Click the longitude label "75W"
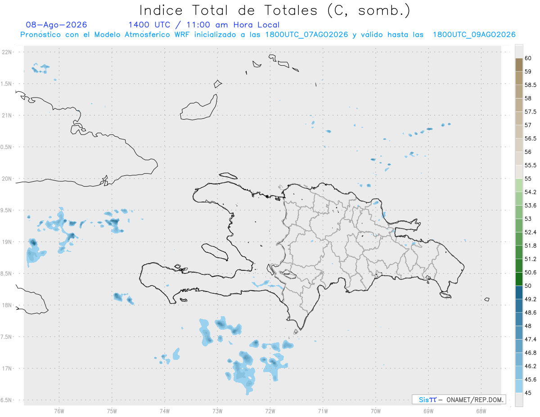540x417 pixels. [112, 410]
